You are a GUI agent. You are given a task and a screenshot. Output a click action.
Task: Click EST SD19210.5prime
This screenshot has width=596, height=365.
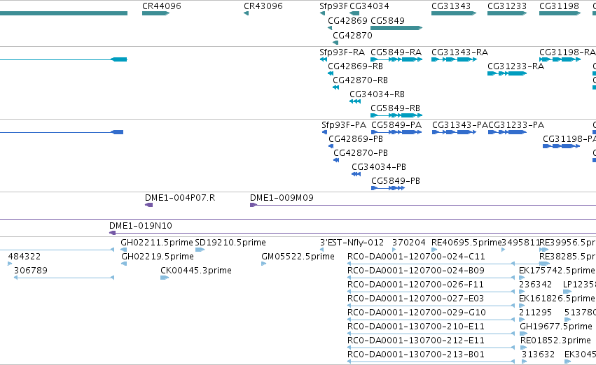click(230, 243)
